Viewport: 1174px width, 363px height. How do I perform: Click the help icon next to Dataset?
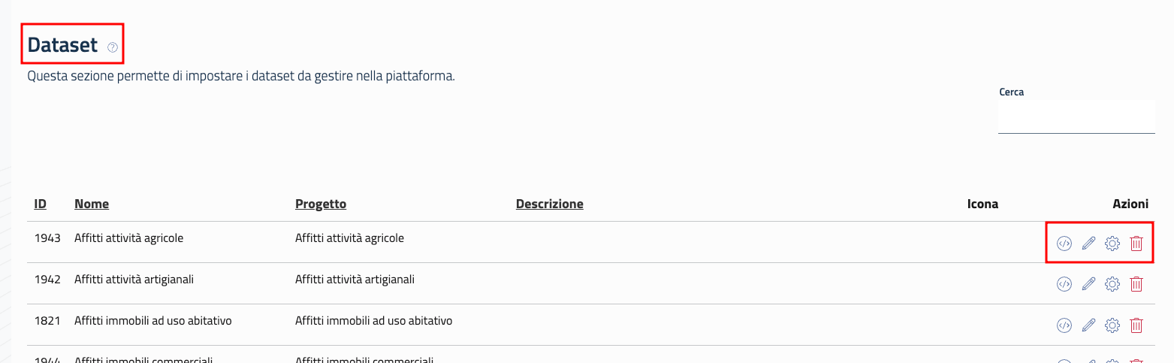[x=113, y=47]
